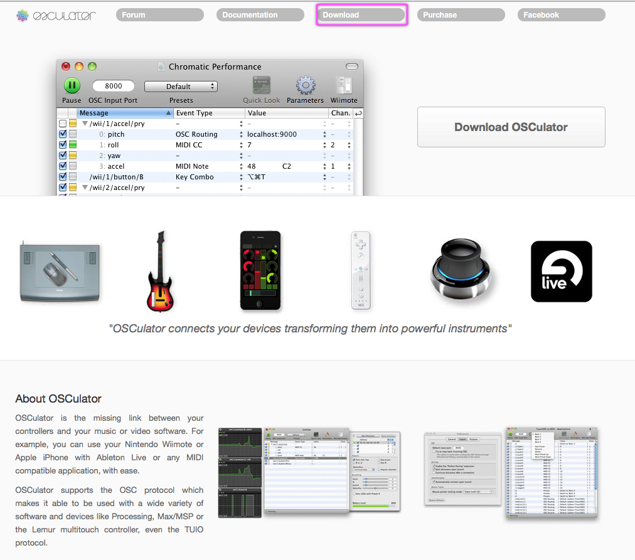Enable the /wii/1/accel/pry checkbox

[x=63, y=124]
